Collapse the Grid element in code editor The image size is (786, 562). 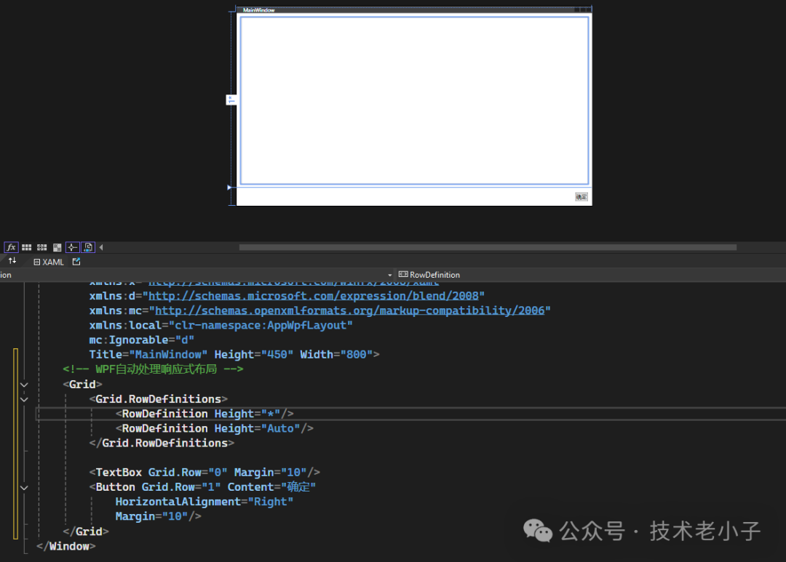click(x=24, y=385)
